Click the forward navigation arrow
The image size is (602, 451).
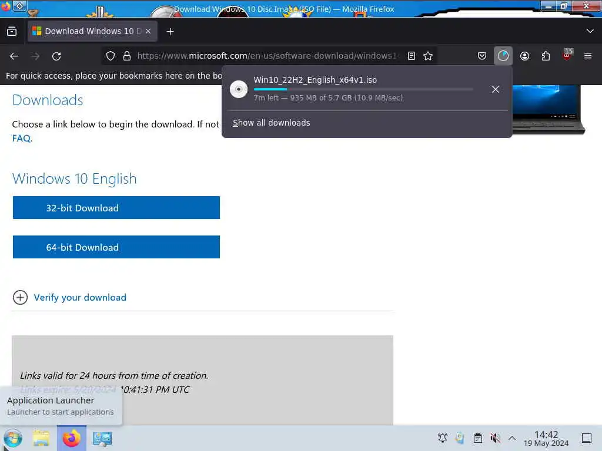point(35,56)
